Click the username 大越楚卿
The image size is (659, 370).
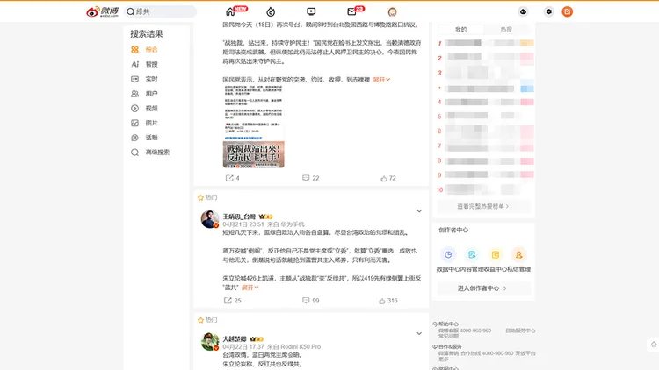tap(235, 339)
